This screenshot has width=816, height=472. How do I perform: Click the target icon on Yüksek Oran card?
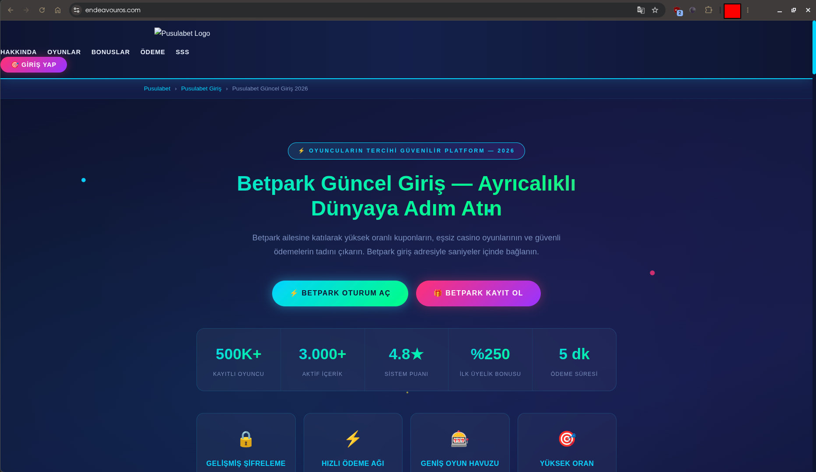567,439
